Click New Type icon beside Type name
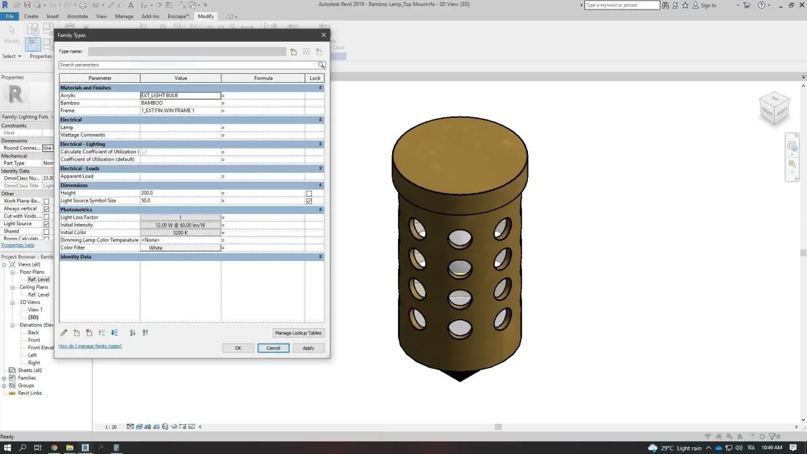Viewport: 807px width, 454px height. pyautogui.click(x=294, y=52)
